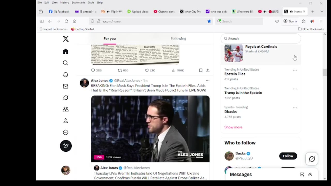Open quoted Thursday LIVE post text
The image size is (331, 186).
(x=150, y=176)
